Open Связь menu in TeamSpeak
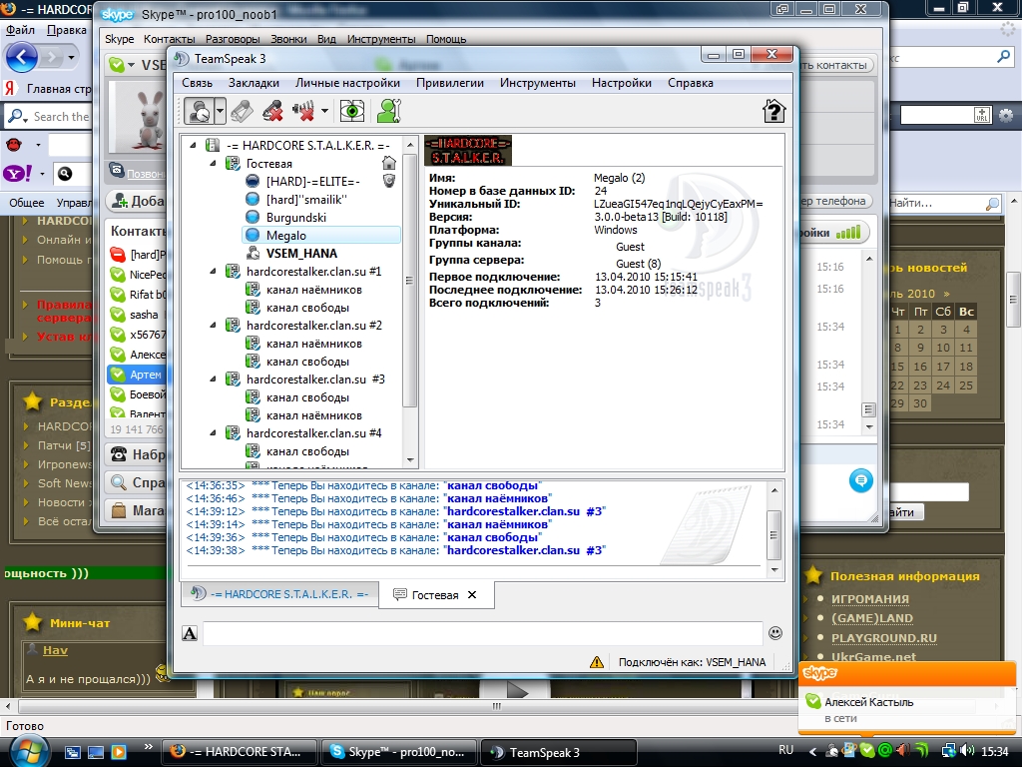 click(x=197, y=83)
